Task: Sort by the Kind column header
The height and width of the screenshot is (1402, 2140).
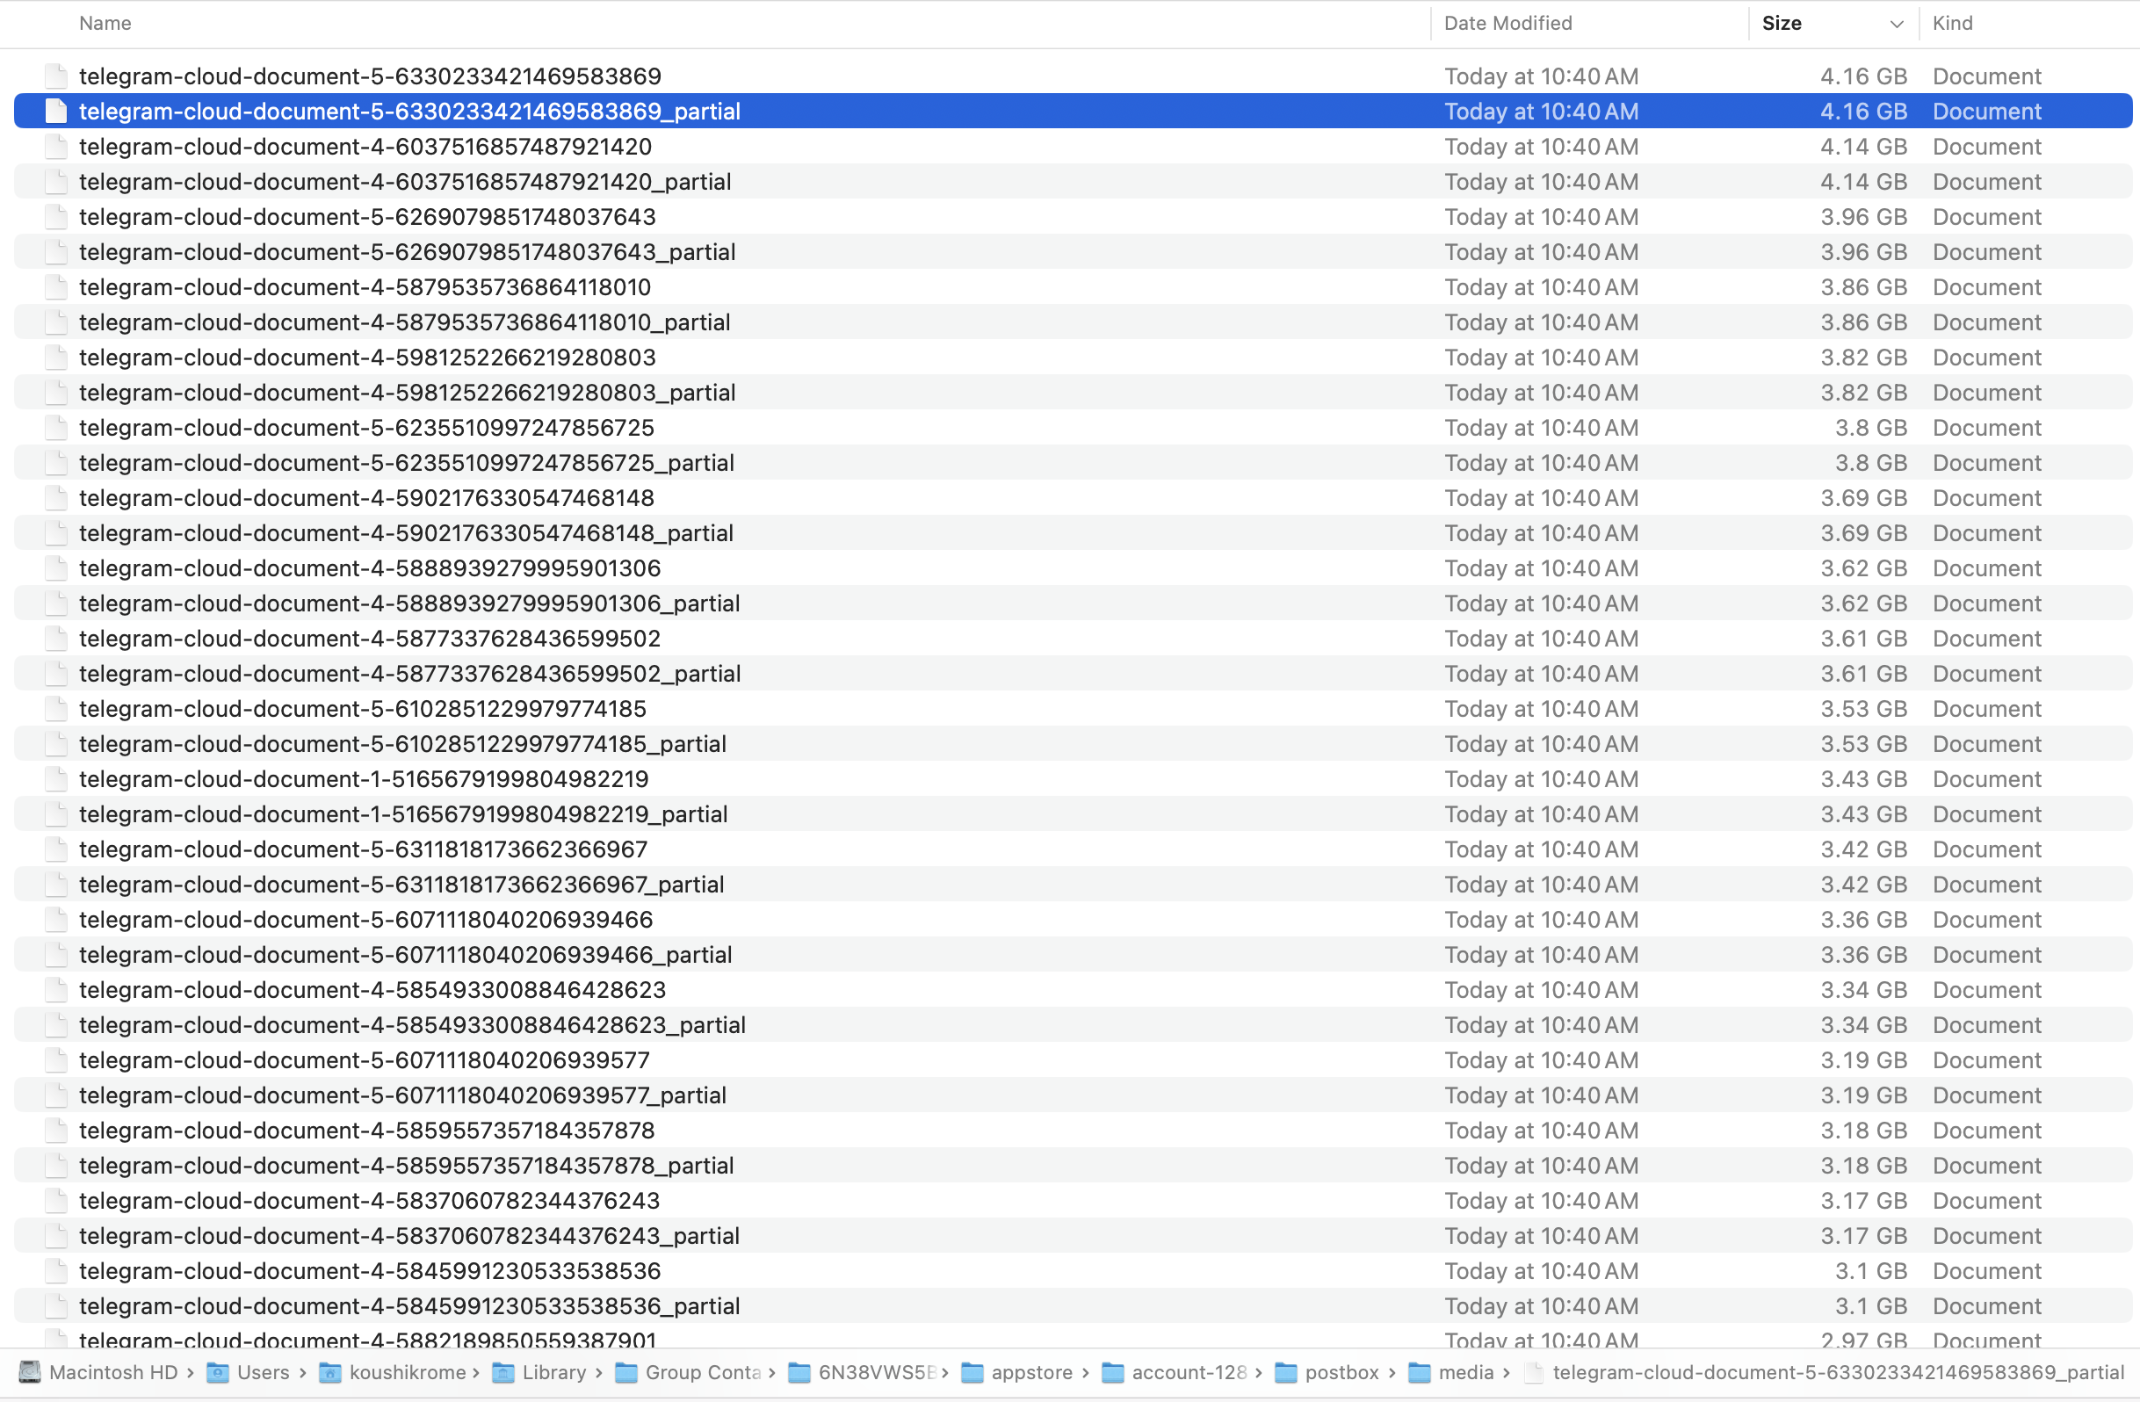Action: click(1952, 24)
